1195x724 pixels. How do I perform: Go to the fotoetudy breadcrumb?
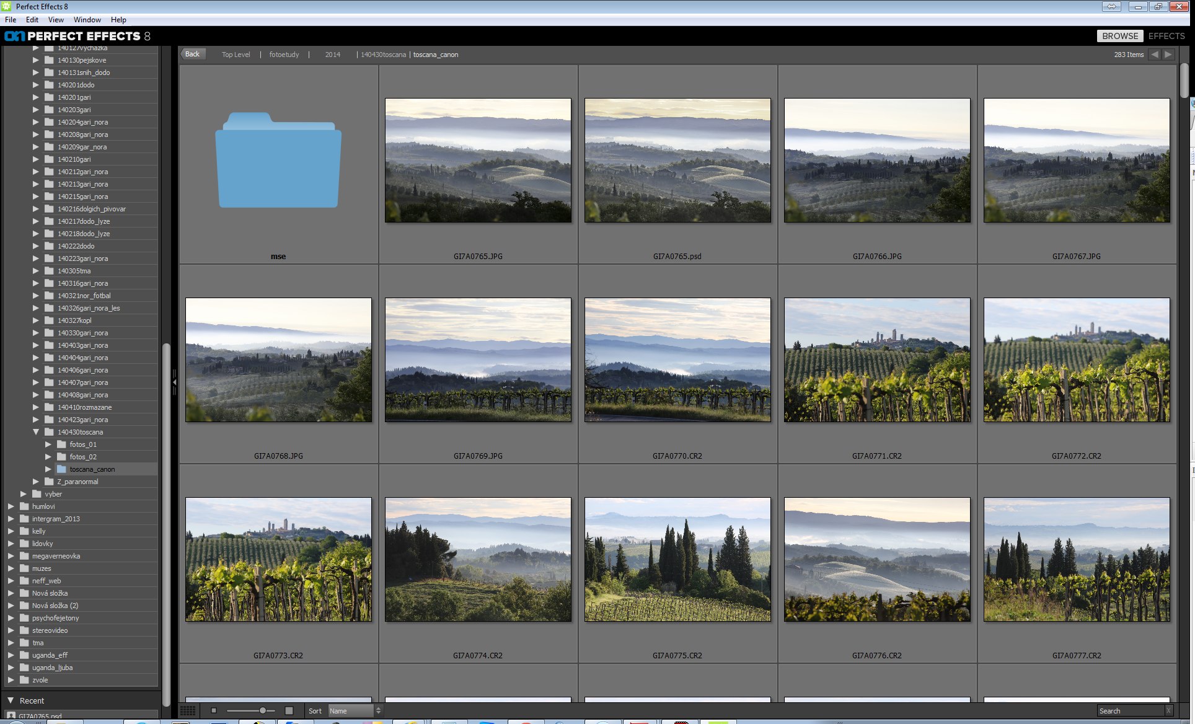point(284,55)
